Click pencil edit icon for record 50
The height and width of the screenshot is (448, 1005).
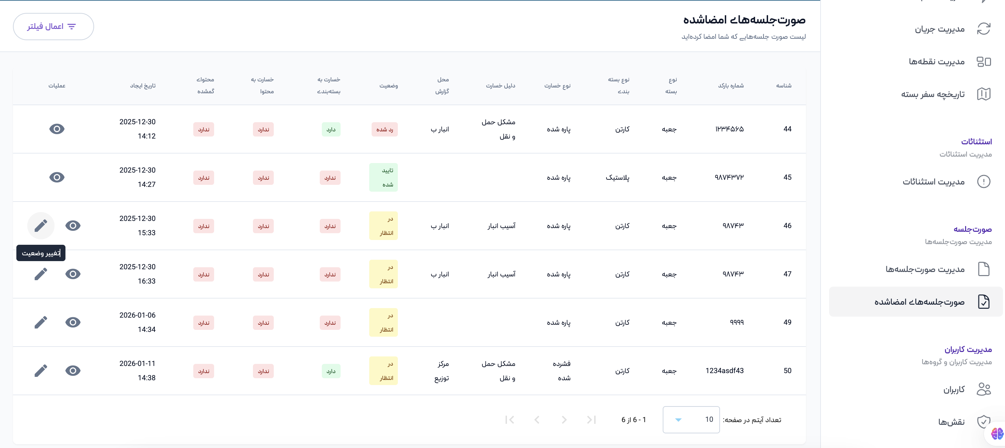coord(41,370)
